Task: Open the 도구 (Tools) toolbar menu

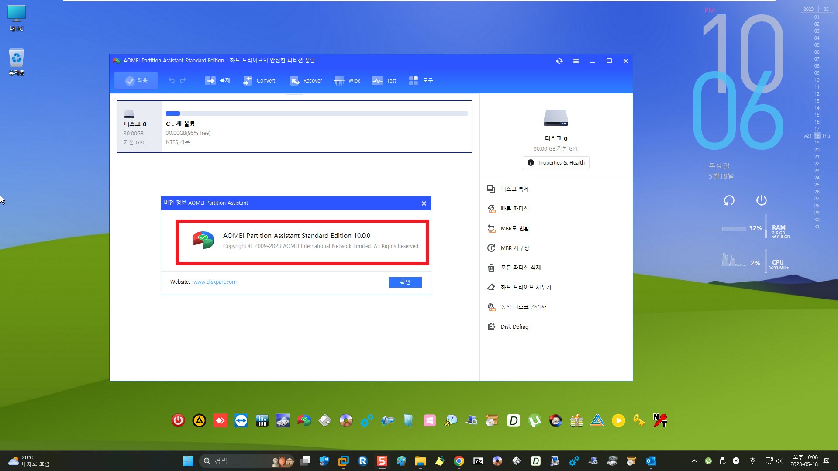Action: tap(421, 80)
